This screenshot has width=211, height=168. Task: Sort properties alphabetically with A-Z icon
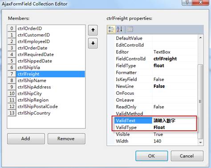click(120, 29)
